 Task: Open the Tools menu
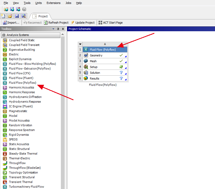click(x=27, y=3)
